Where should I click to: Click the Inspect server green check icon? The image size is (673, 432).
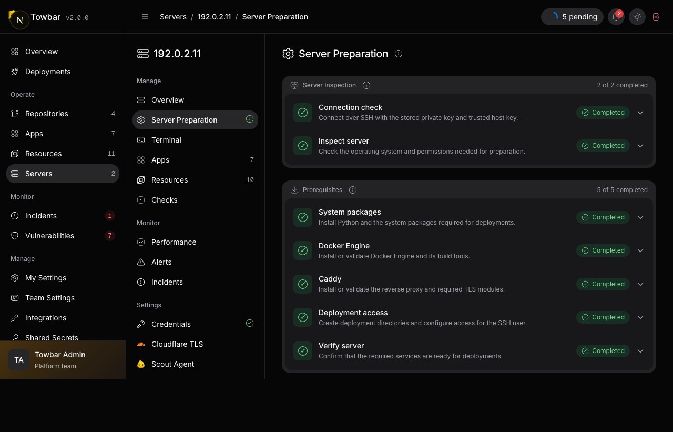pos(303,146)
